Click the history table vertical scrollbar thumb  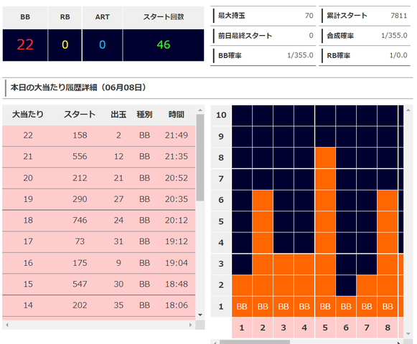(x=200, y=158)
